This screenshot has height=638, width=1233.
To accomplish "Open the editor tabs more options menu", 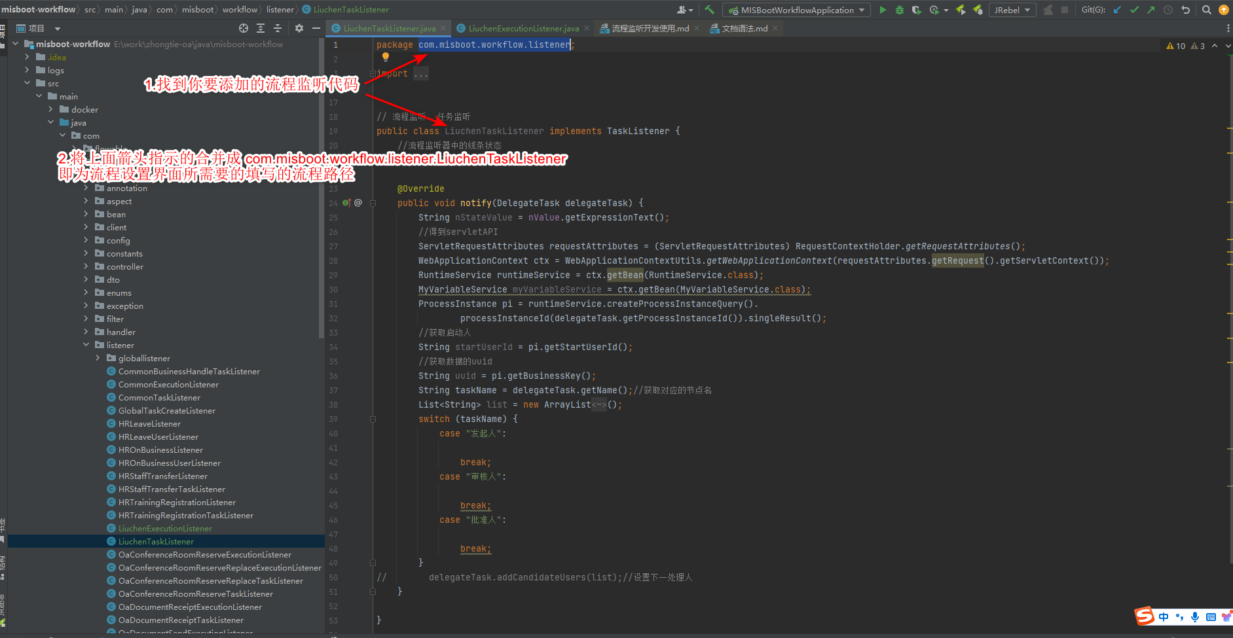I will tap(1228, 28).
